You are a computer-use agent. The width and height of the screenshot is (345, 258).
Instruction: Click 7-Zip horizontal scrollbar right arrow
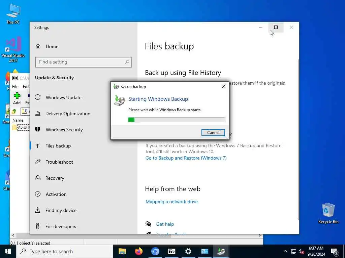[260, 235]
